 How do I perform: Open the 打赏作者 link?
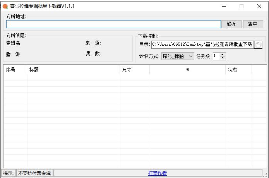(158, 173)
